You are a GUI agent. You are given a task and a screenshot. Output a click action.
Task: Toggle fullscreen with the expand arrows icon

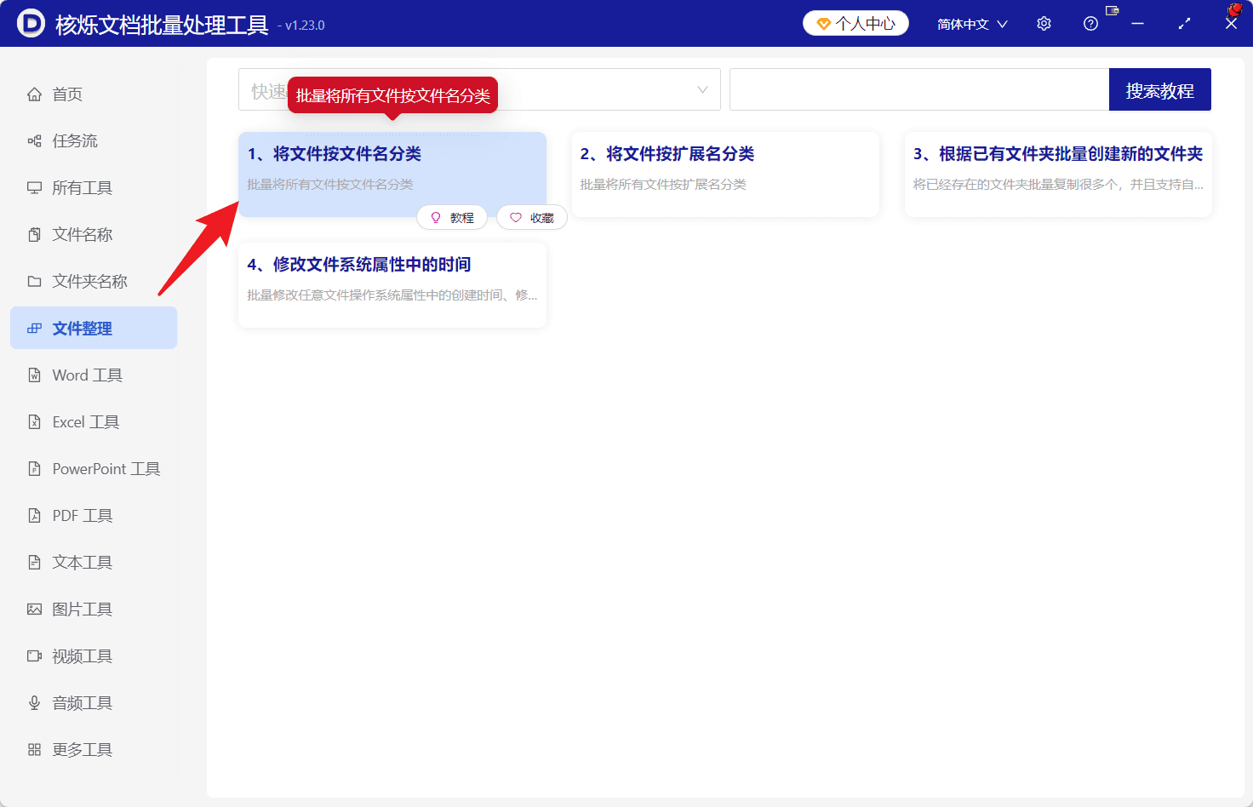pos(1184,24)
